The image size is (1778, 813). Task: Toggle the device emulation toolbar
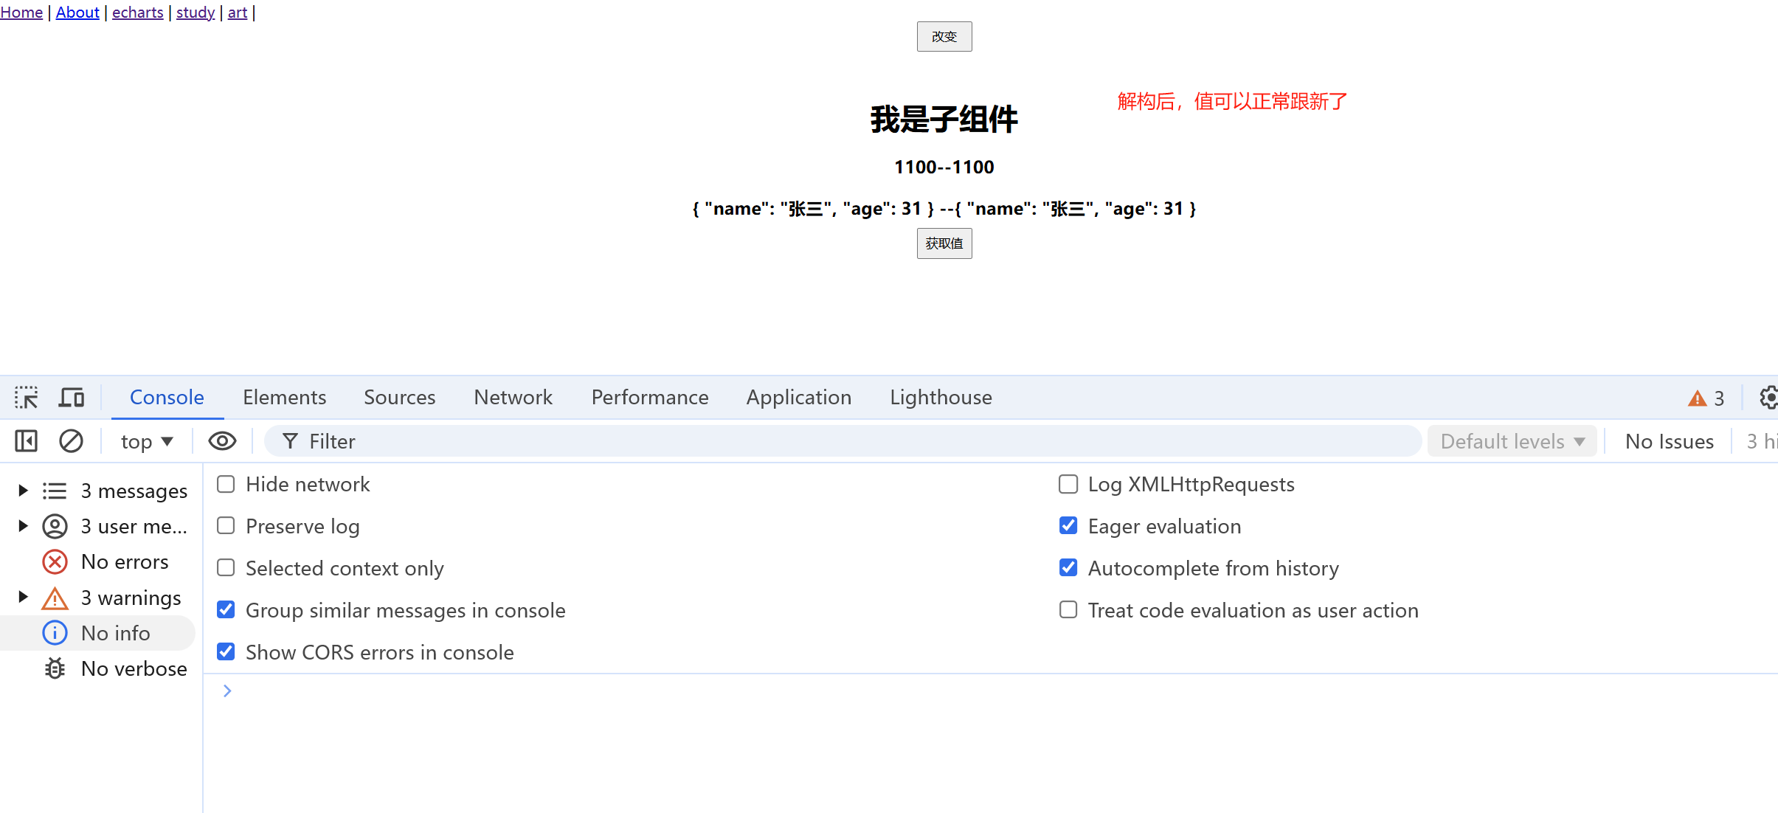(71, 397)
